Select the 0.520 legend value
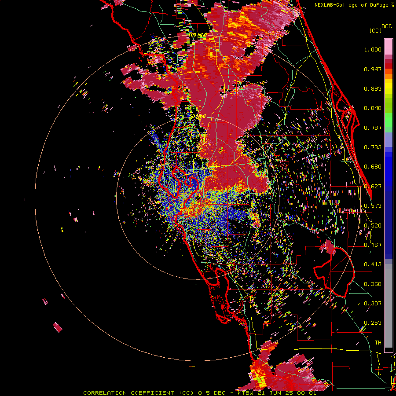The width and height of the screenshot is (396, 396). 373,226
